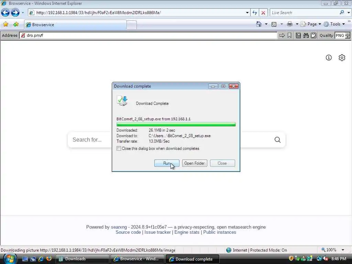Submit search with SearXNG magnifier icon
Viewport: 352px width, 264px height.
coord(277,140)
